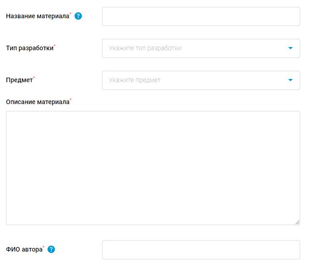The image size is (312, 268).
Task: Click the required asterisk next to ФИО автора
Action: pos(43,247)
